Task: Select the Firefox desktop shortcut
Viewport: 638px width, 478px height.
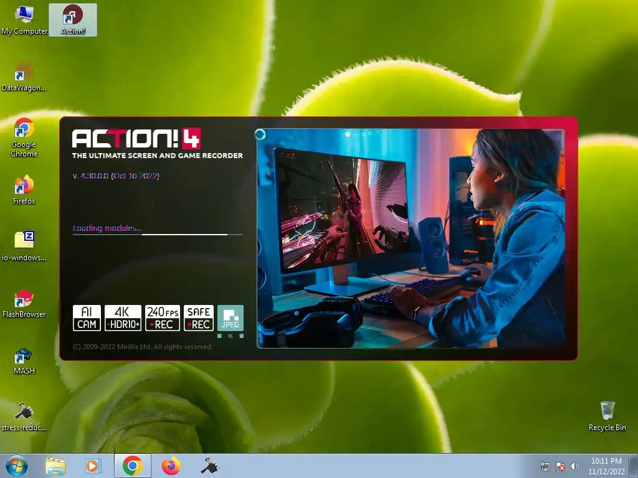Action: click(24, 190)
